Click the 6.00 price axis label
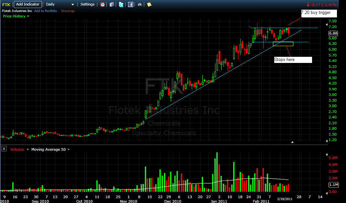The width and height of the screenshot is (346, 203). click(332, 49)
